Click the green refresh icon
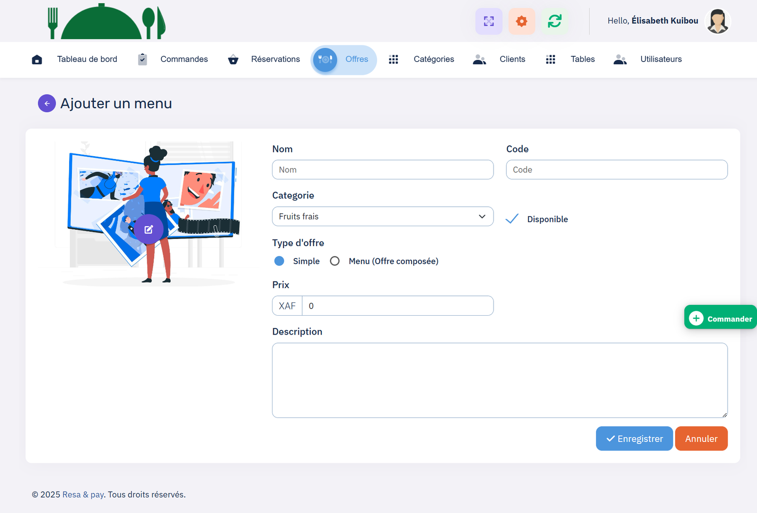Screen dimensions: 757x513 coord(555,21)
